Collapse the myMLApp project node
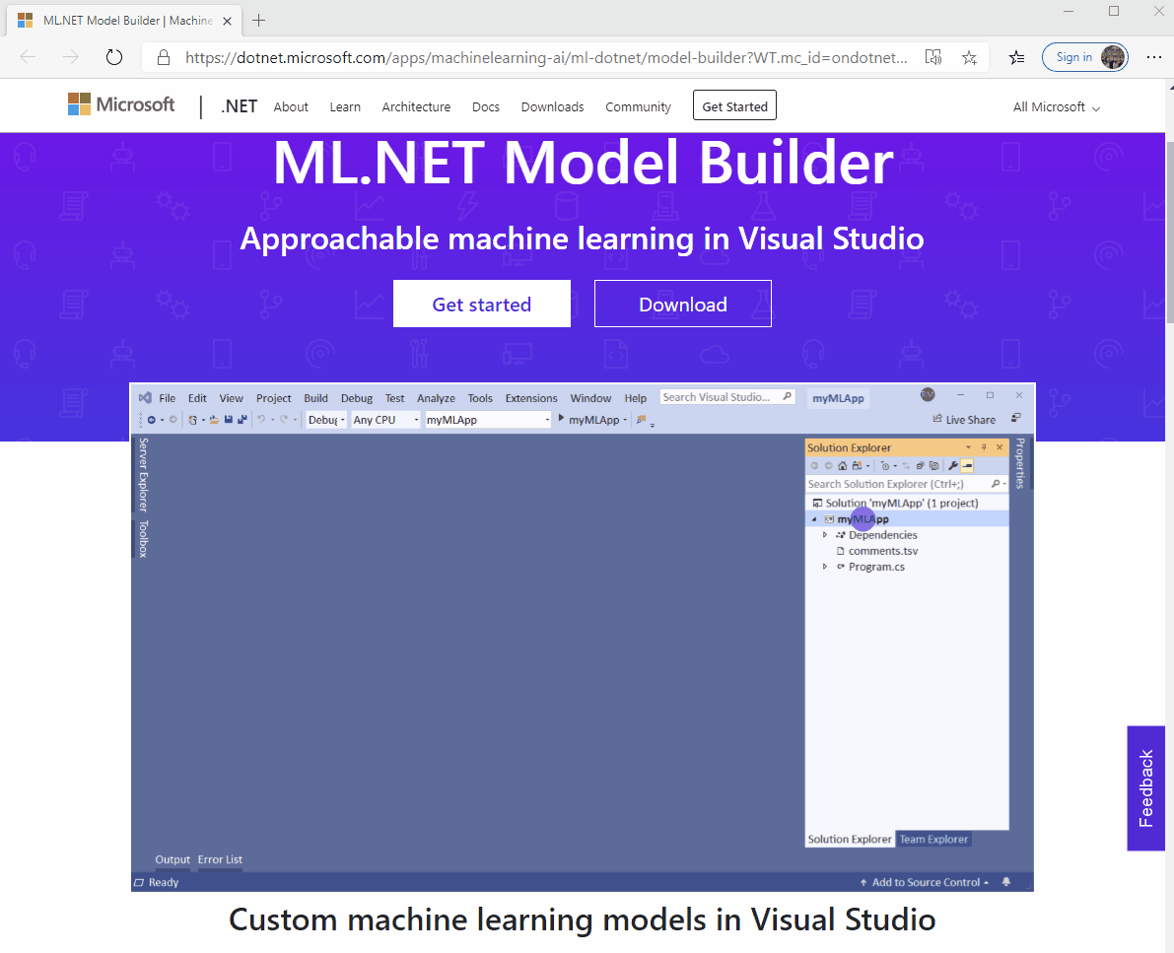The width and height of the screenshot is (1174, 953). point(814,519)
